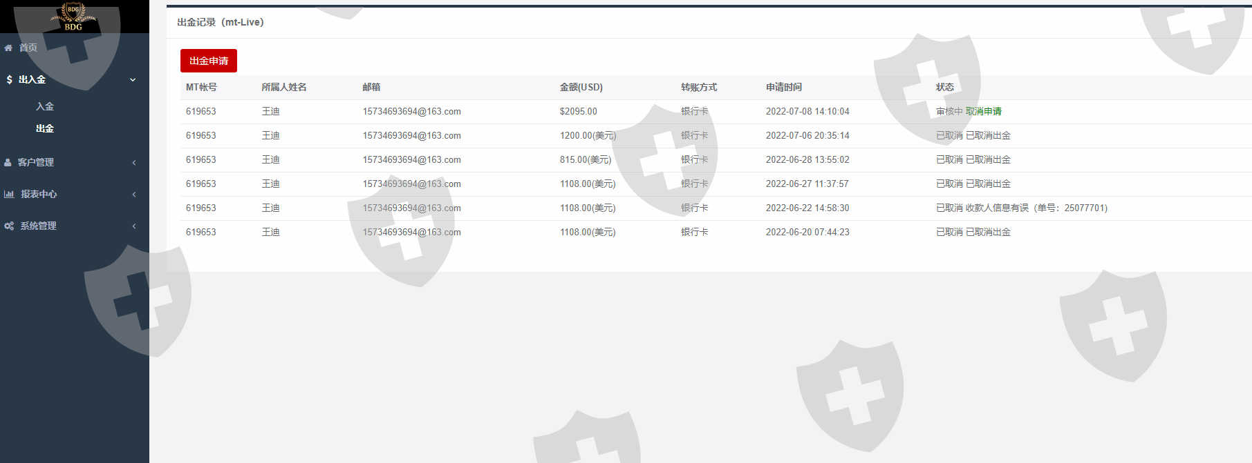The width and height of the screenshot is (1252, 463).
Task: Click the page title 出金记录 (mt-Live)
Action: 221,22
